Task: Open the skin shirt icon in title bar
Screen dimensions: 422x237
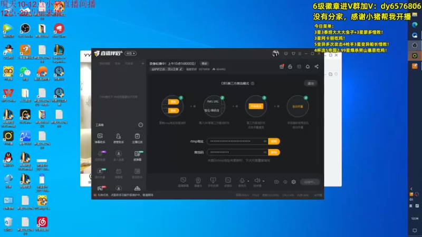Action: pos(293,54)
